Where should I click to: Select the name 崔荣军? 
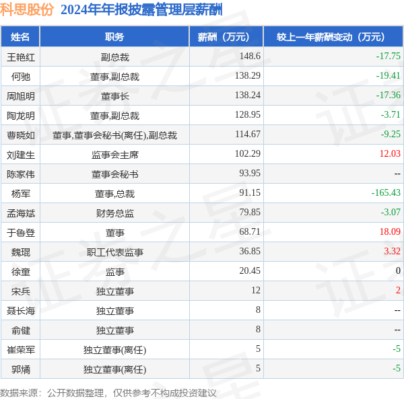point(21,350)
